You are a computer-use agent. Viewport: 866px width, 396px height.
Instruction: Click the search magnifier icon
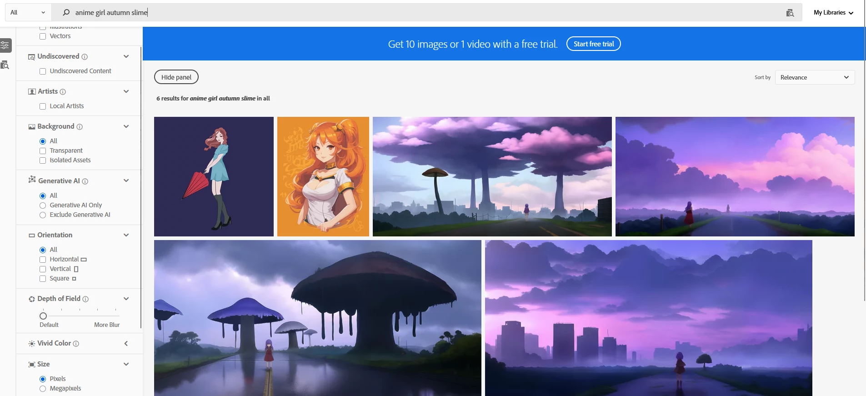coord(66,12)
